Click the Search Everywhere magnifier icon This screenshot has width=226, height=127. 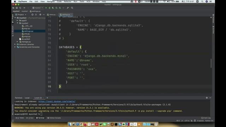point(72,8)
